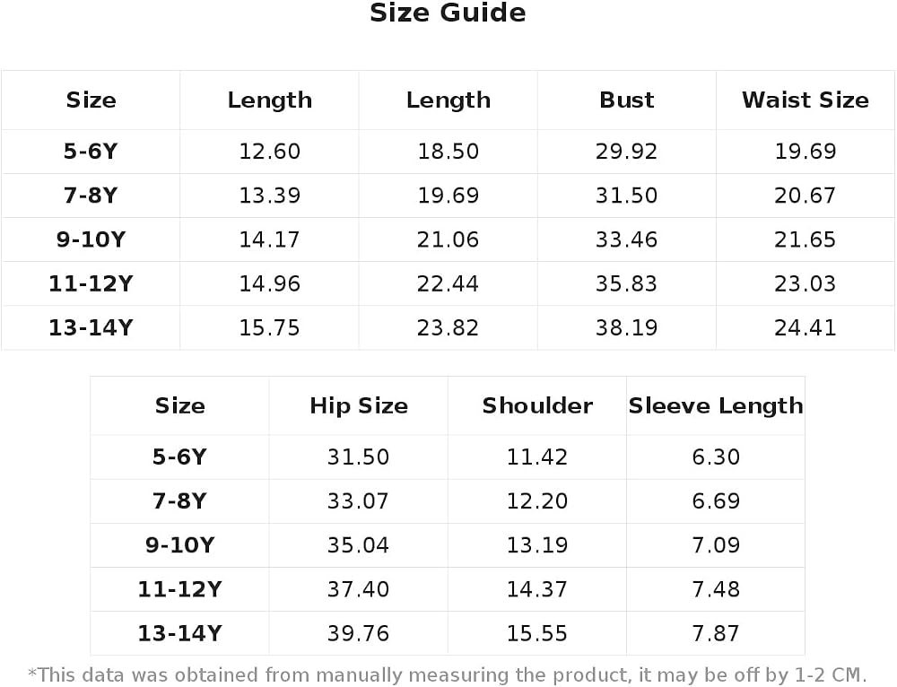Click the 11-12Y label in bottom table
The width and height of the screenshot is (897, 687).
coord(179,589)
